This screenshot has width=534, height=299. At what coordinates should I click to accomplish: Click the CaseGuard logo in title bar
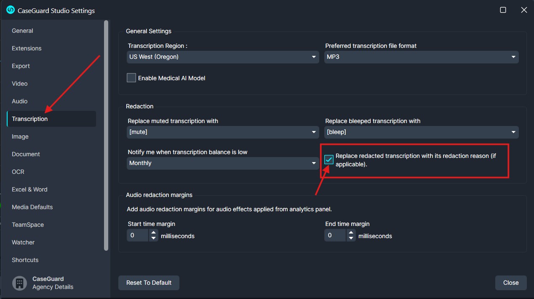click(11, 10)
